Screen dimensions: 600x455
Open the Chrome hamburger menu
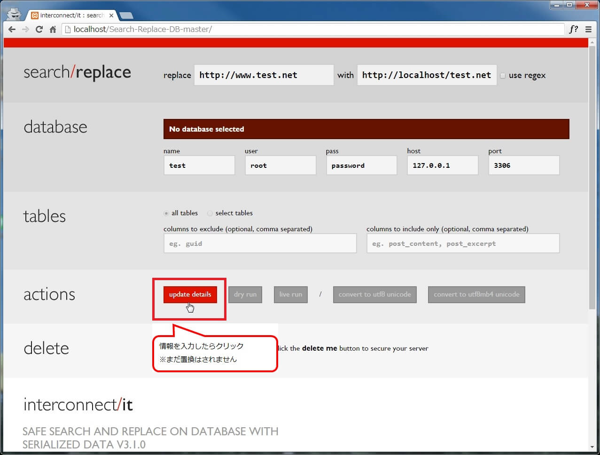[588, 29]
